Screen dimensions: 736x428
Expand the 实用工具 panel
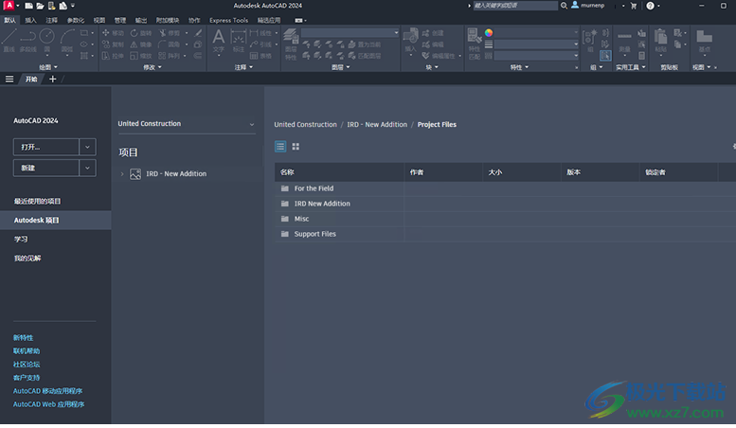[x=631, y=67]
